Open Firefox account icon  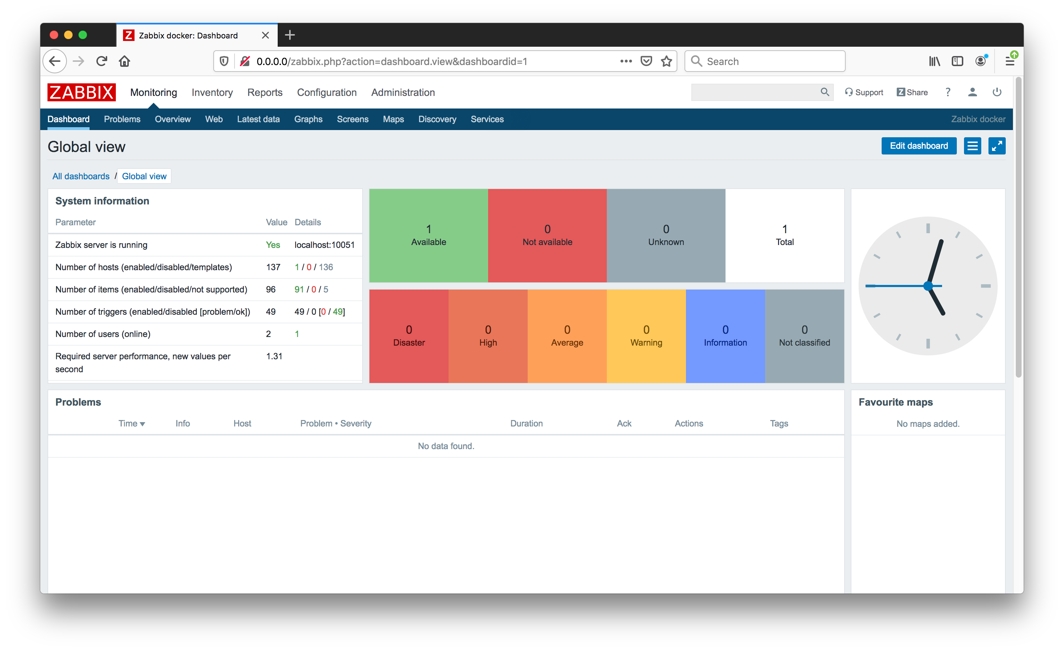(981, 61)
